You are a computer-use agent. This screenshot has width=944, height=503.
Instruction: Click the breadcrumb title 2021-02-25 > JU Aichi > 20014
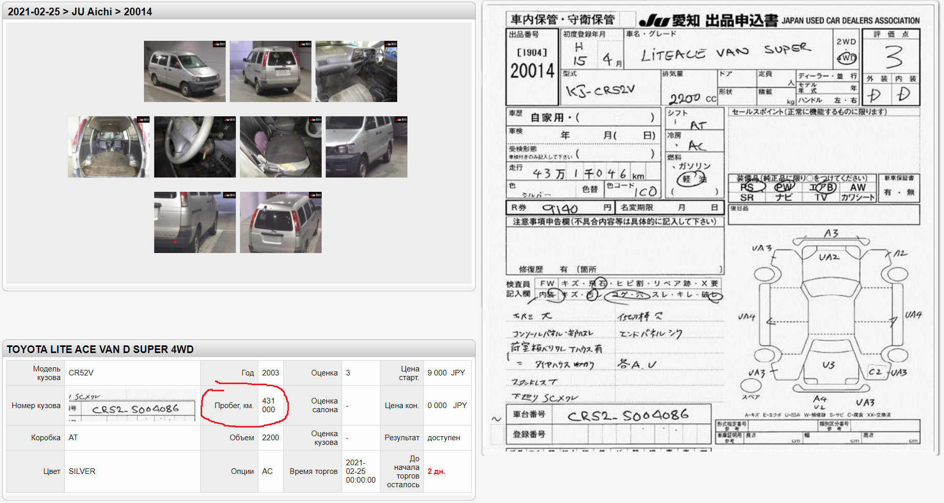[x=80, y=11]
